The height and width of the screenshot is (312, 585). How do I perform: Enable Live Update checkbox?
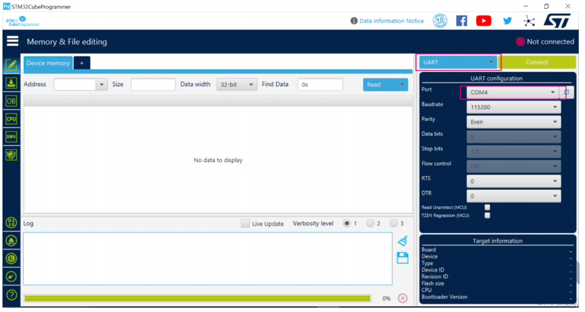[245, 223]
